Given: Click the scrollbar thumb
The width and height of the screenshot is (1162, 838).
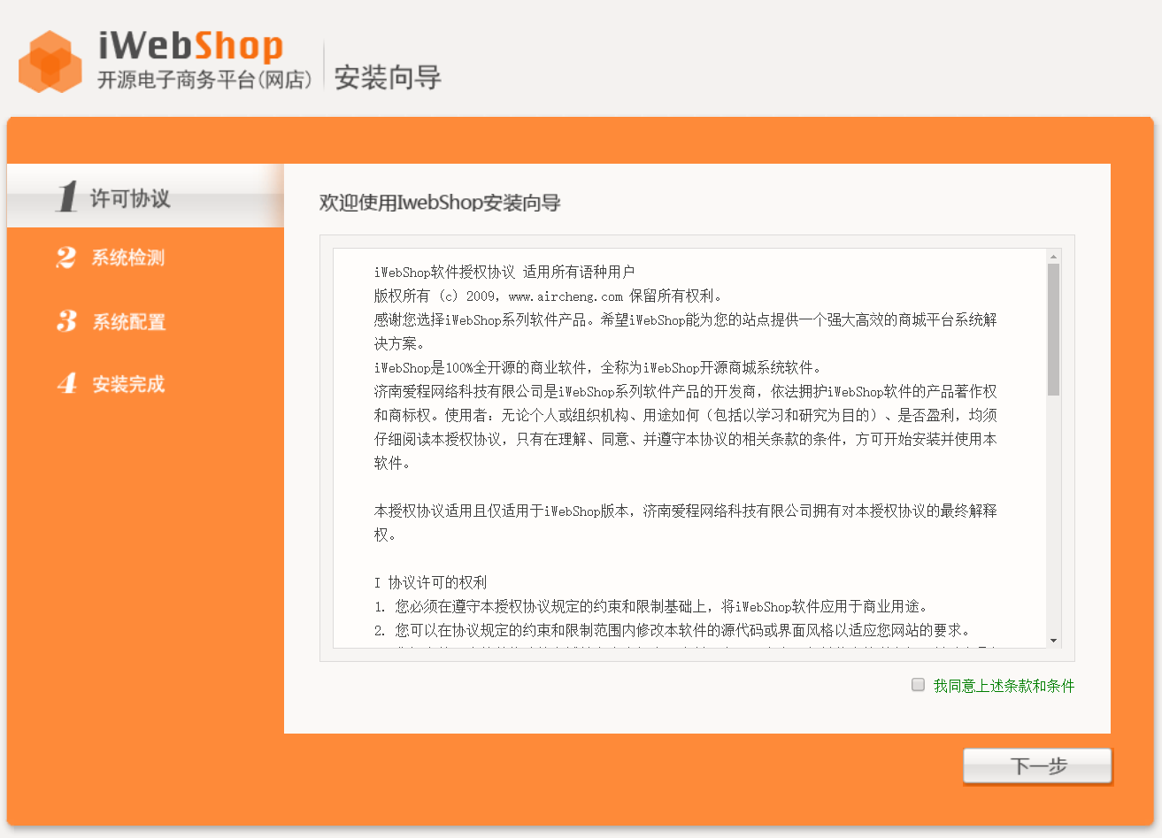Looking at the screenshot, I should point(1054,327).
